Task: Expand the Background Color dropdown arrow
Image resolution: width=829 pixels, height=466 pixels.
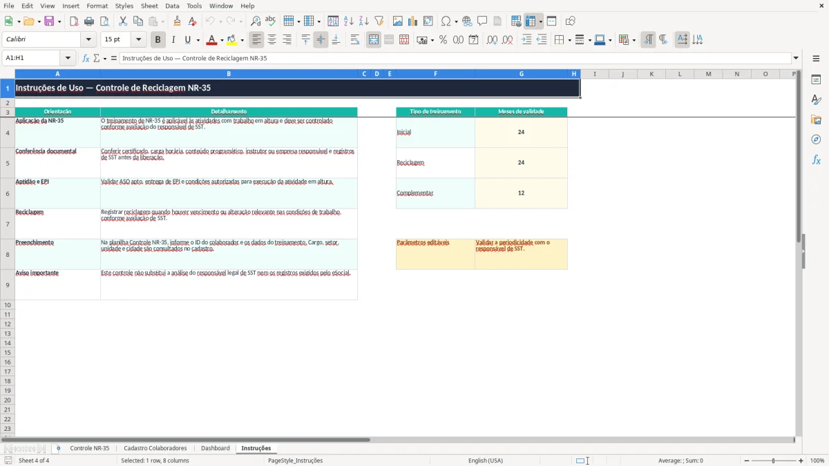Action: click(x=242, y=40)
